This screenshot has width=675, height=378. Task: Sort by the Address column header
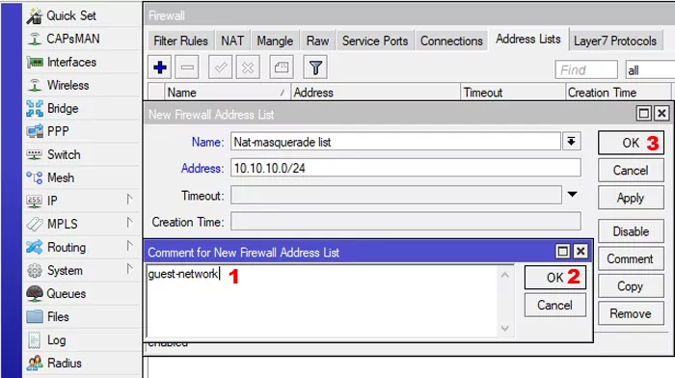(x=375, y=93)
